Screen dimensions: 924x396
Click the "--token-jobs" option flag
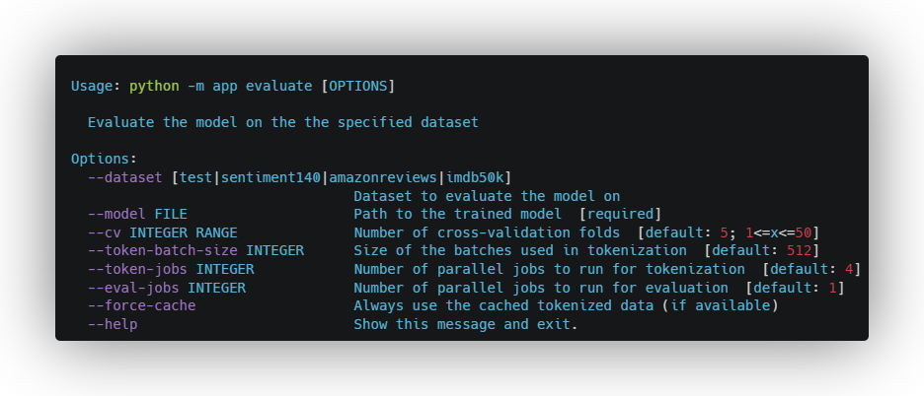pos(137,269)
